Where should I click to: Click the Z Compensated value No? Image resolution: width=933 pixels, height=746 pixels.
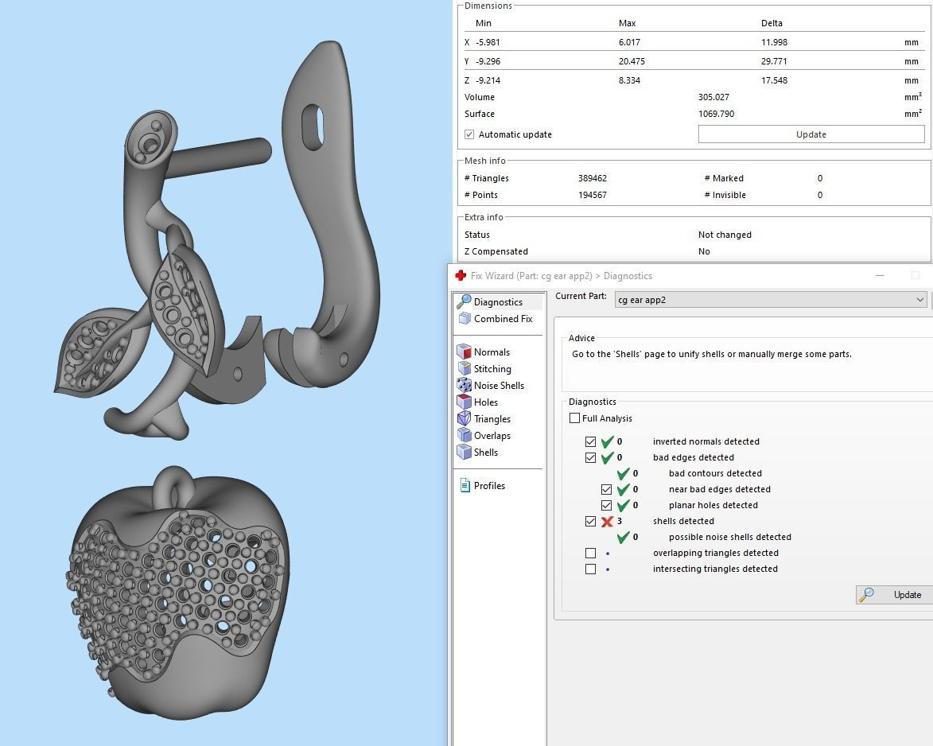(704, 251)
